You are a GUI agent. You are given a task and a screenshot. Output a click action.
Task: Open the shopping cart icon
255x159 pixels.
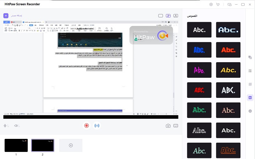(x=218, y=4)
